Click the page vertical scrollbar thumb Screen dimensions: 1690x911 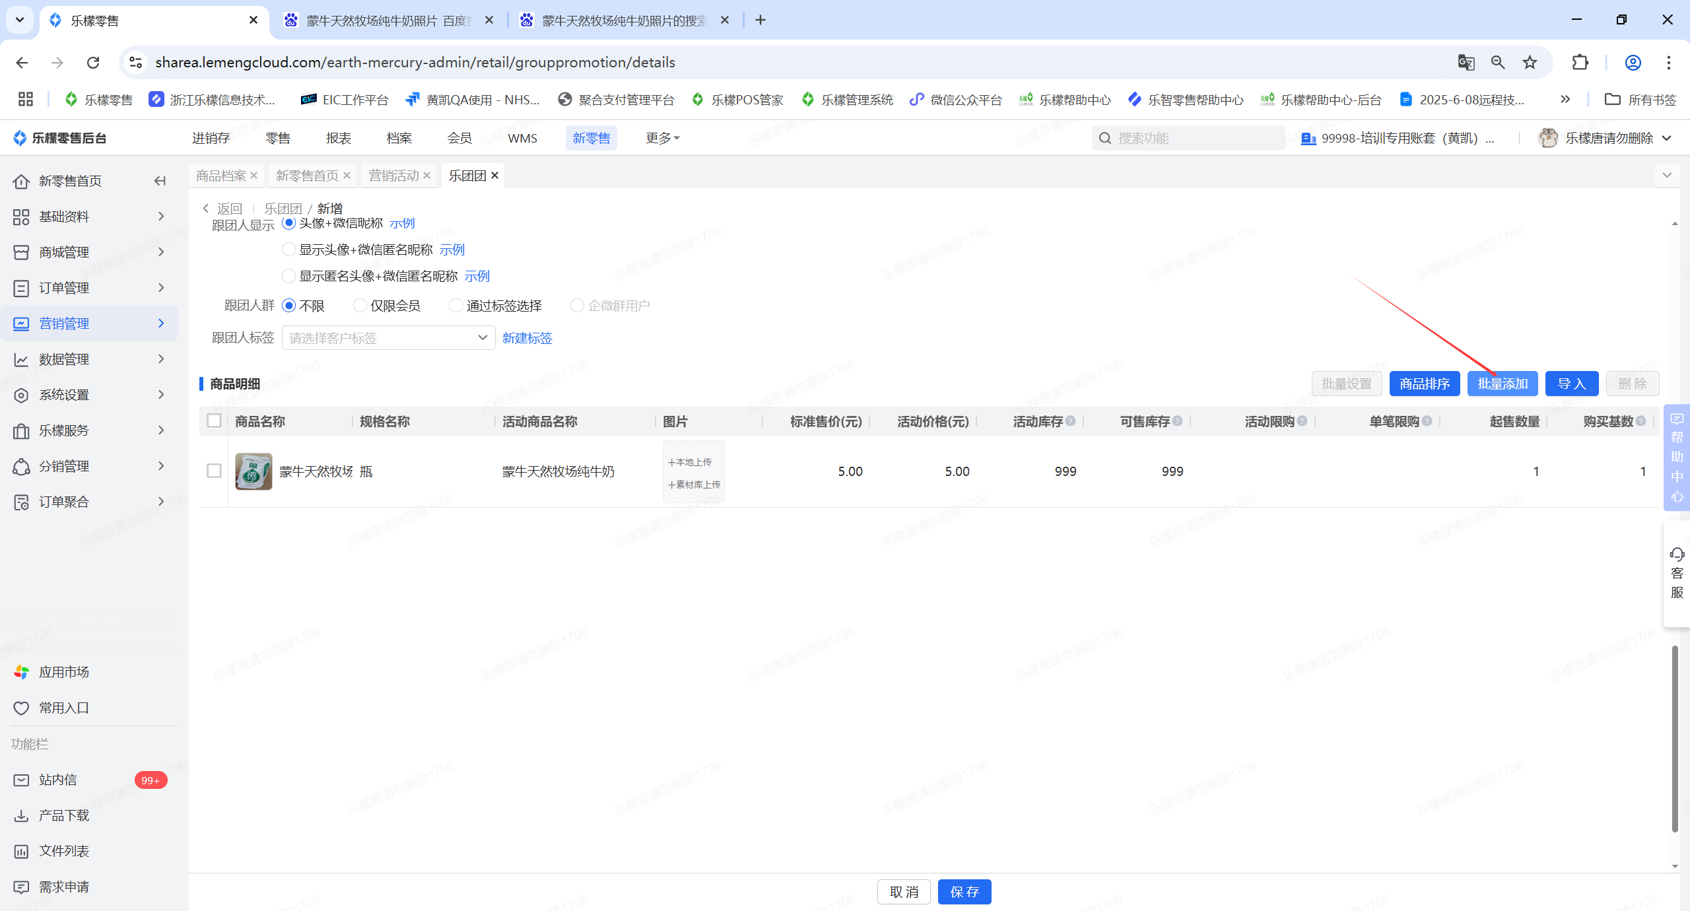click(1675, 739)
